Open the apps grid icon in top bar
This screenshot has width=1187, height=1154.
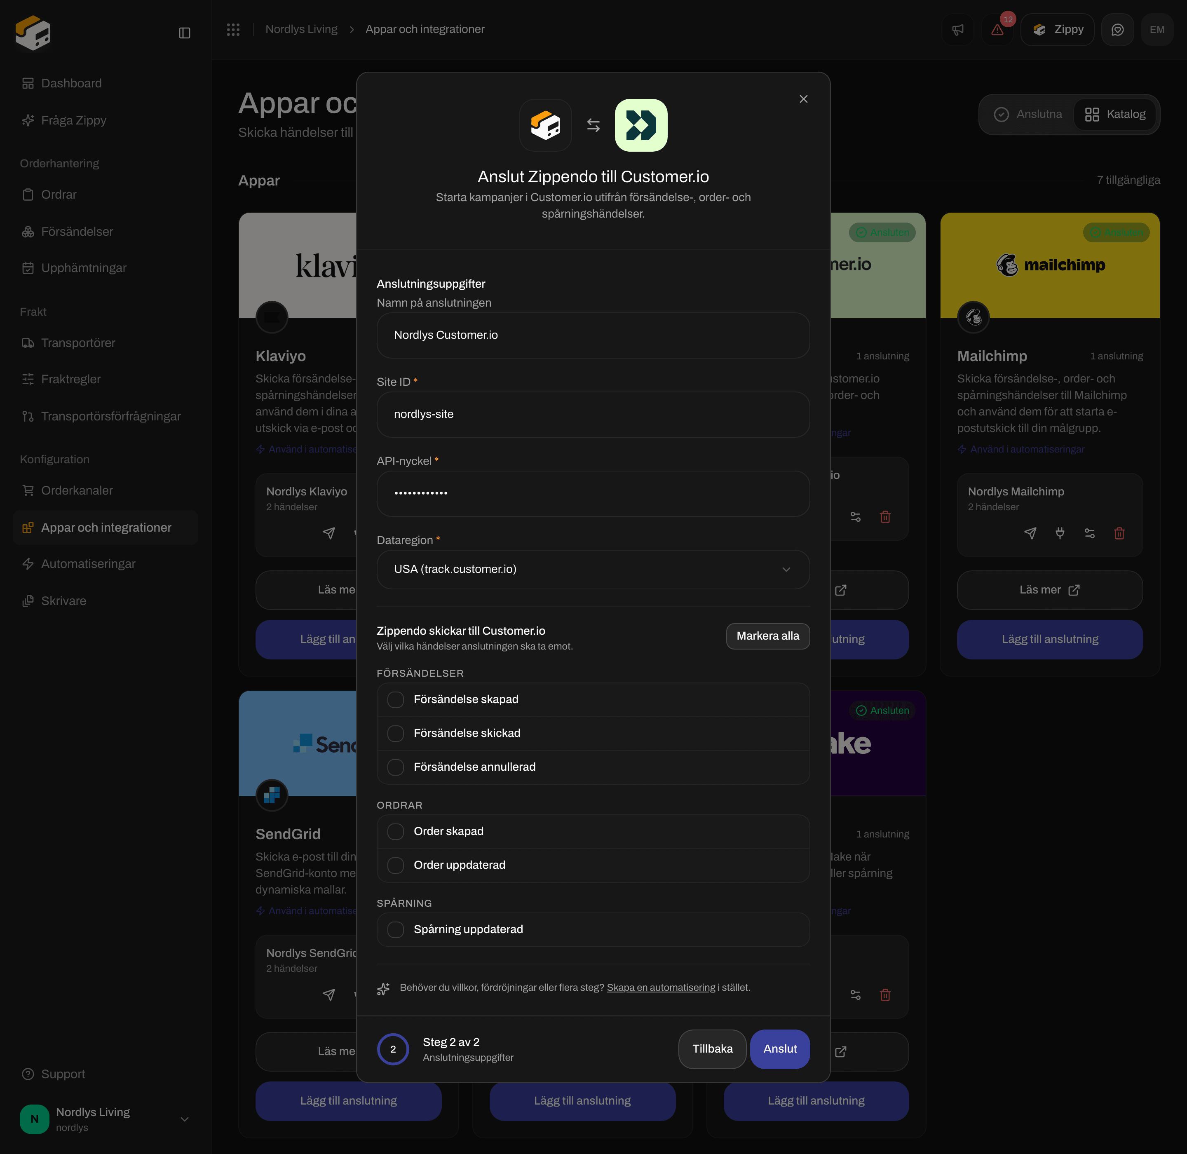pos(233,29)
